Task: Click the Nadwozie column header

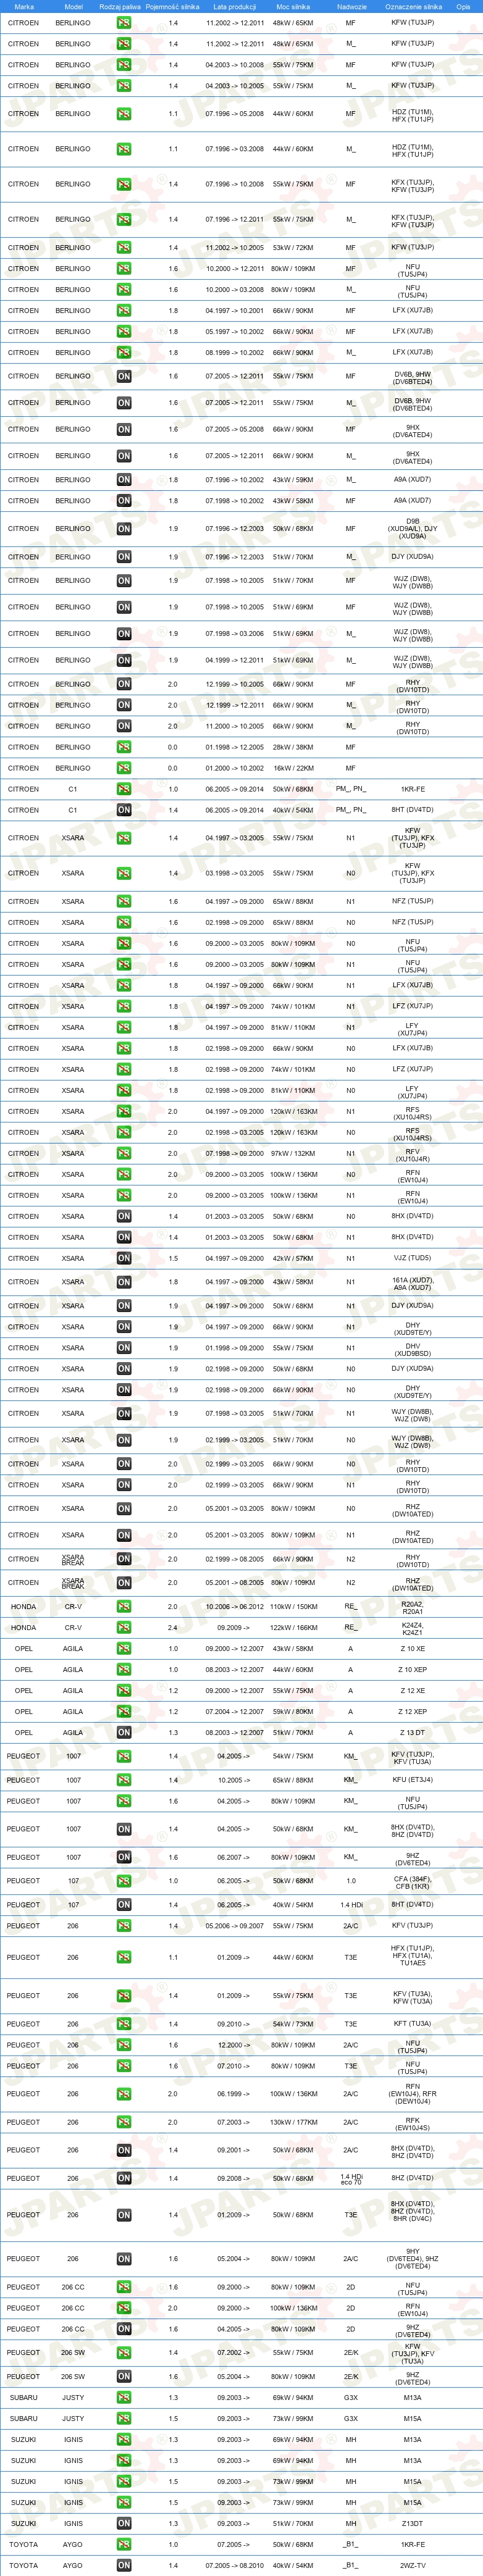Action: tap(351, 6)
